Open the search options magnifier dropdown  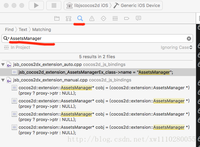(6, 38)
